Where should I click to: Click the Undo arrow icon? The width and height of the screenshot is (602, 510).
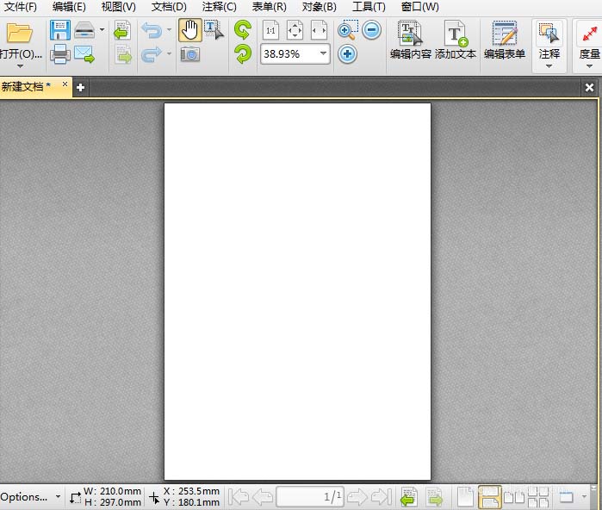click(152, 31)
